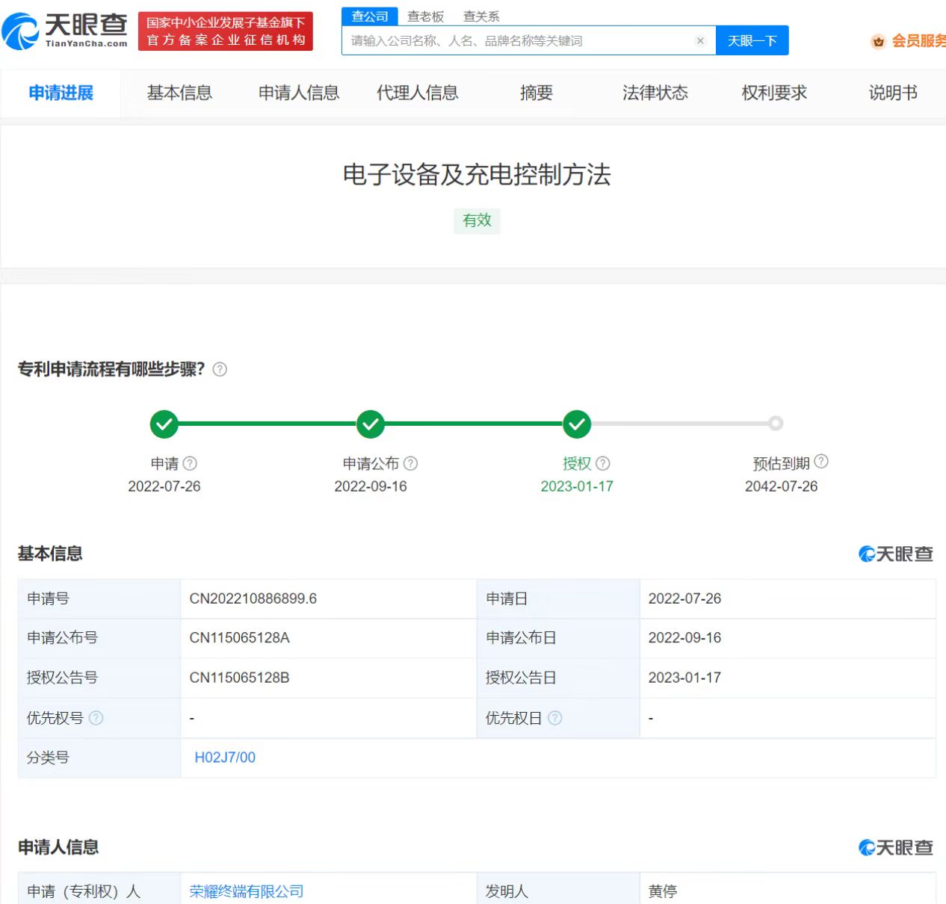Viewport: 946px width, 904px height.
Task: Click the help icon next to 预估到期
Action: point(821,462)
